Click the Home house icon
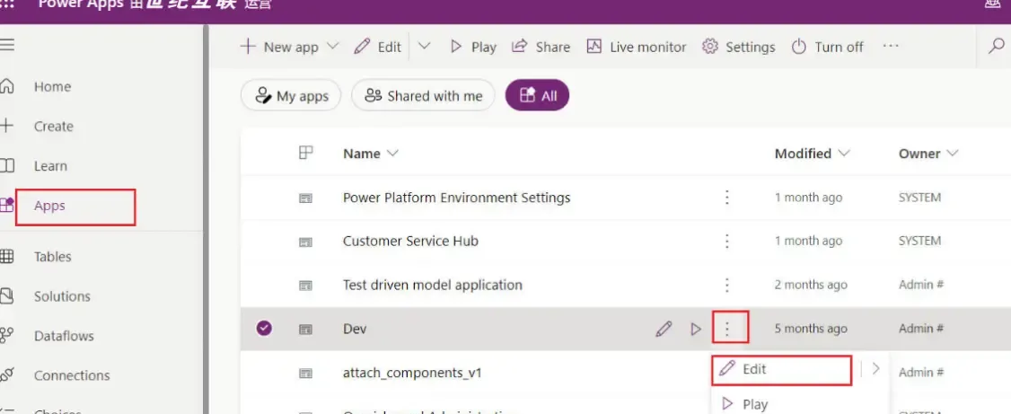 pyautogui.click(x=6, y=86)
